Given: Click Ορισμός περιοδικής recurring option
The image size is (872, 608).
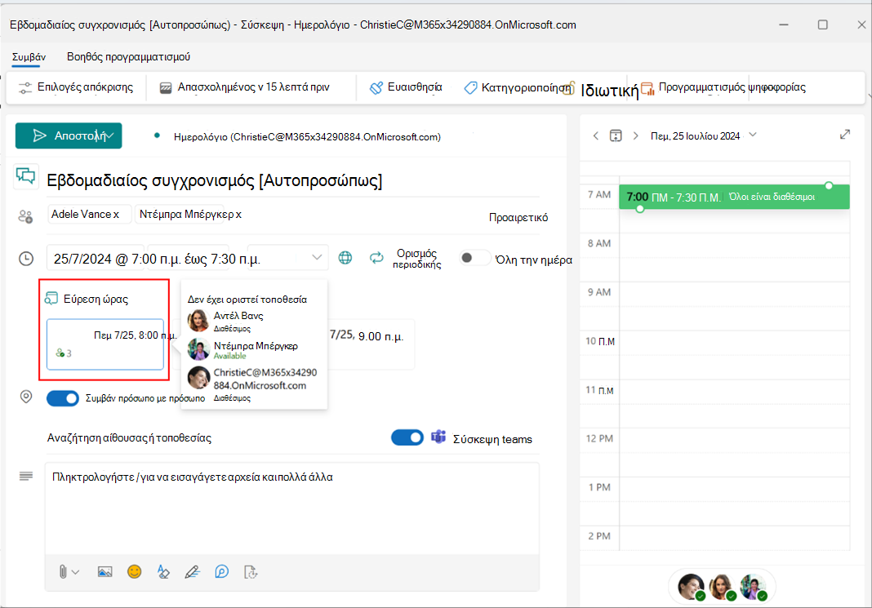Looking at the screenshot, I should pyautogui.click(x=417, y=259).
